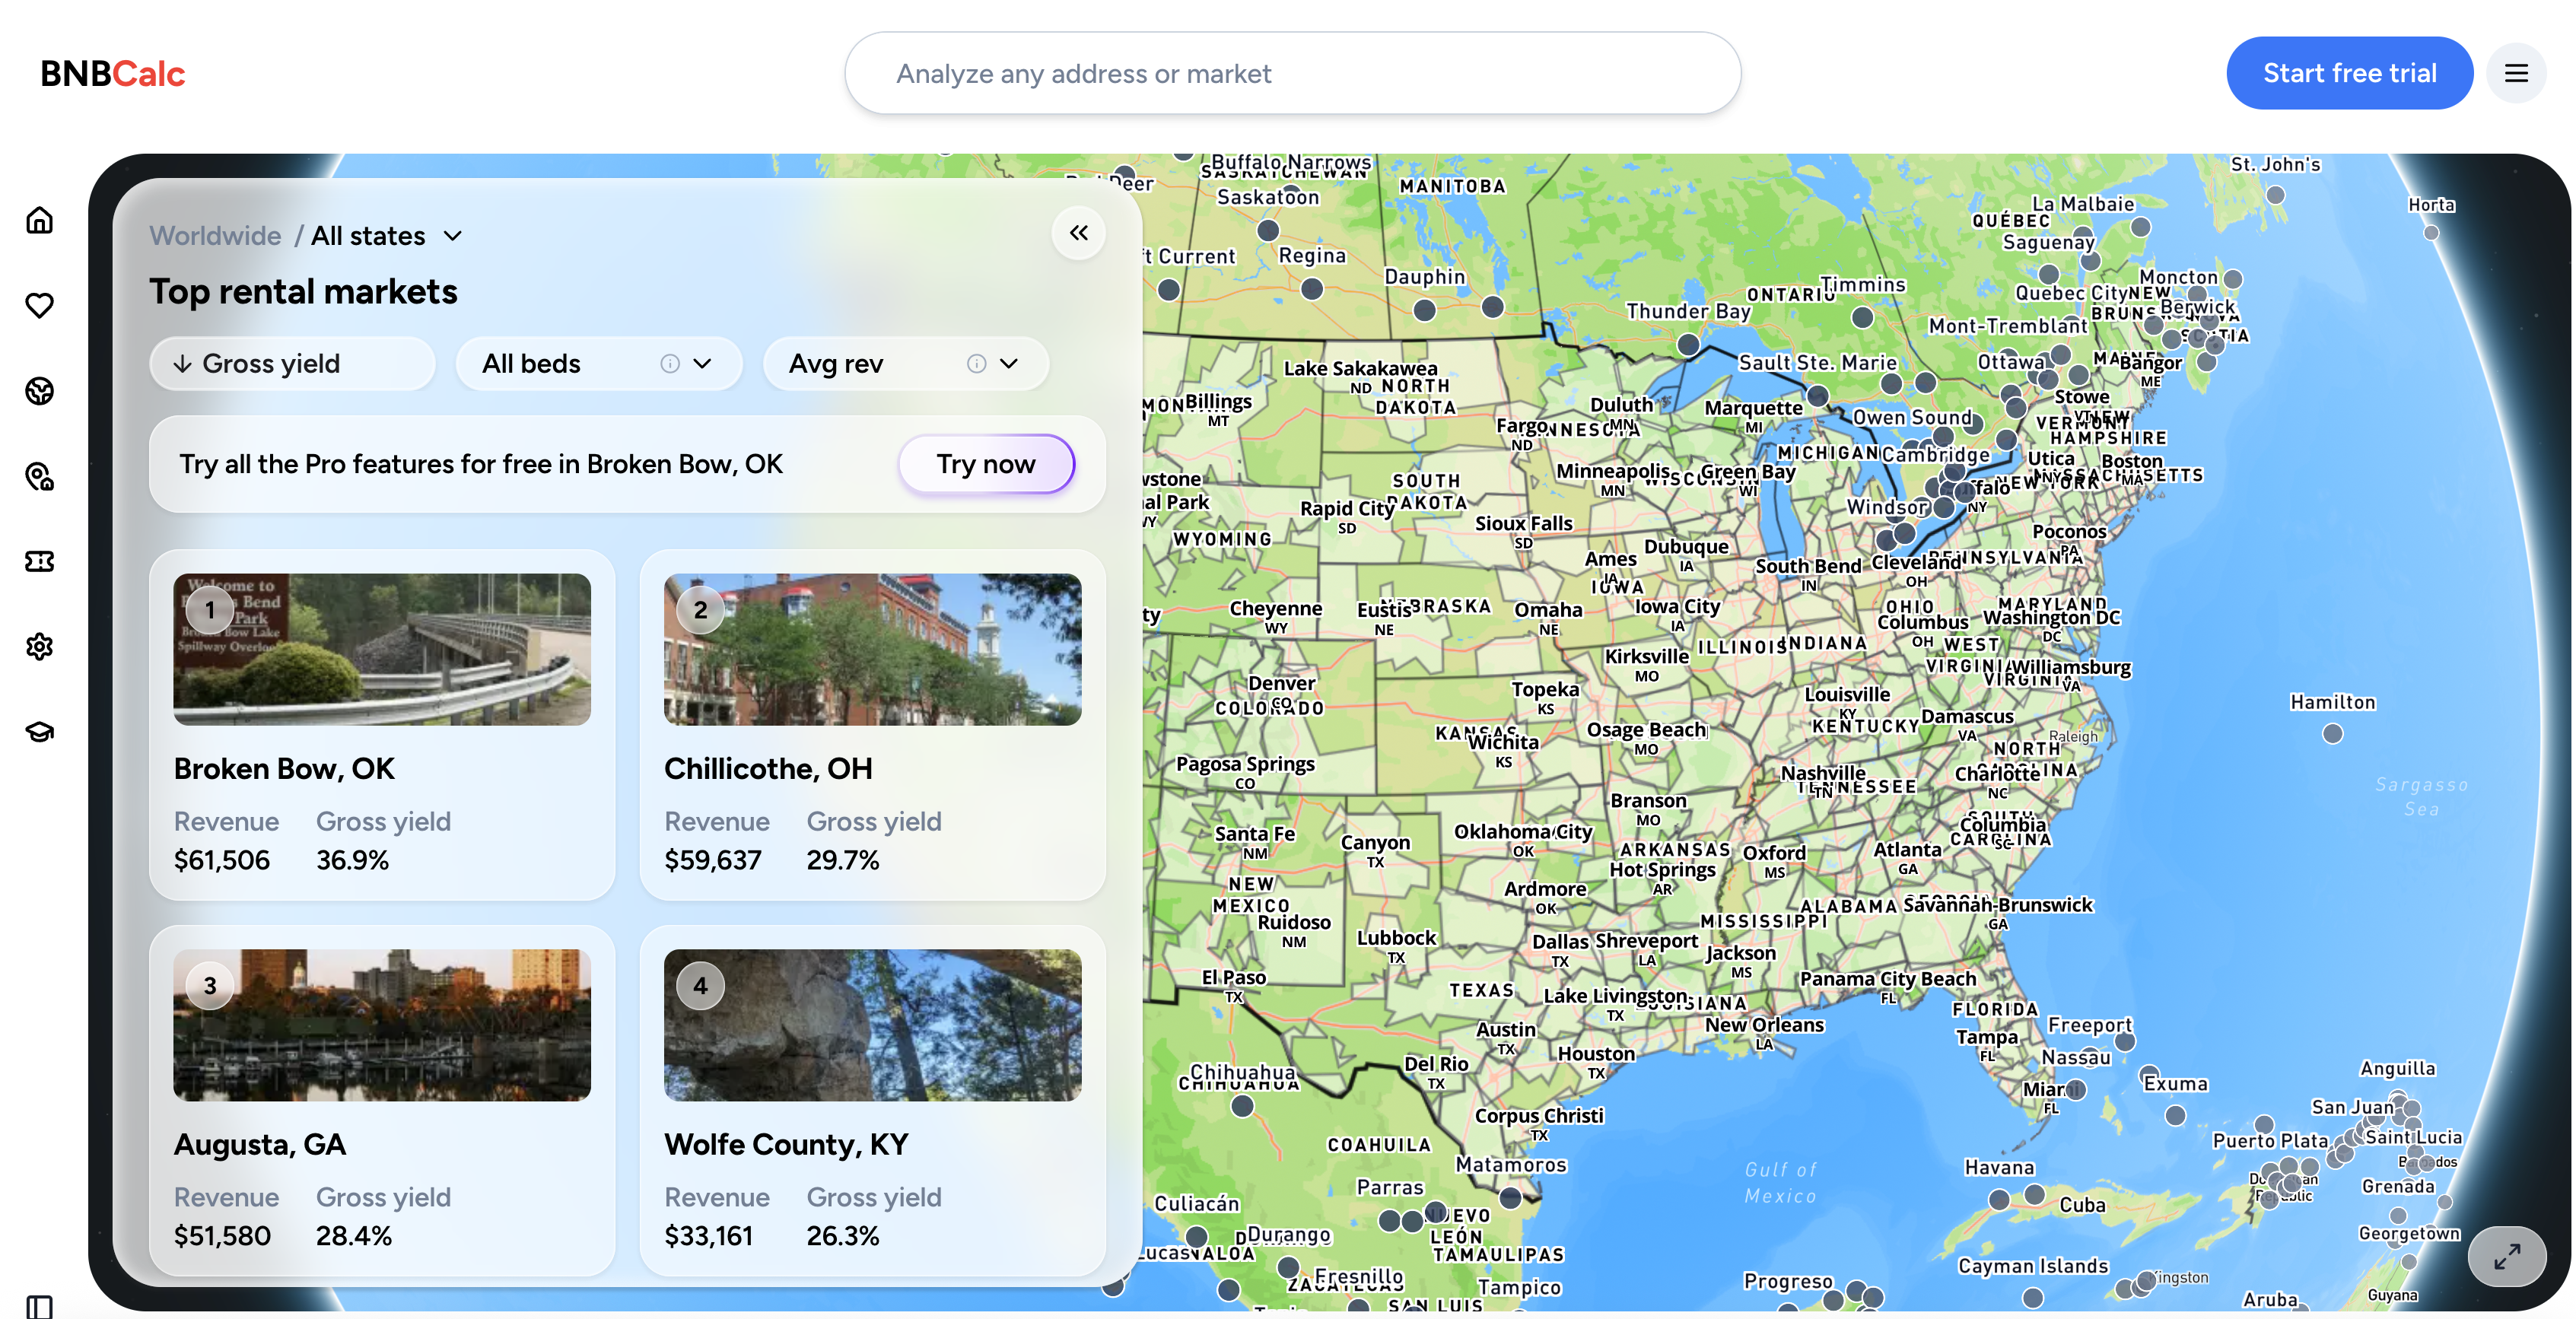
Task: Click the Worldwide breadcrumb link
Action: [x=215, y=236]
